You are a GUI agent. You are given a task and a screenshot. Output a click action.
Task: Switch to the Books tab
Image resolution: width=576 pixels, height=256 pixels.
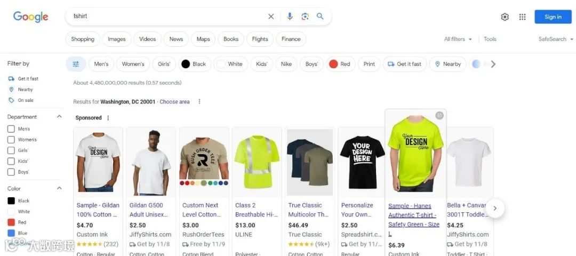point(231,39)
